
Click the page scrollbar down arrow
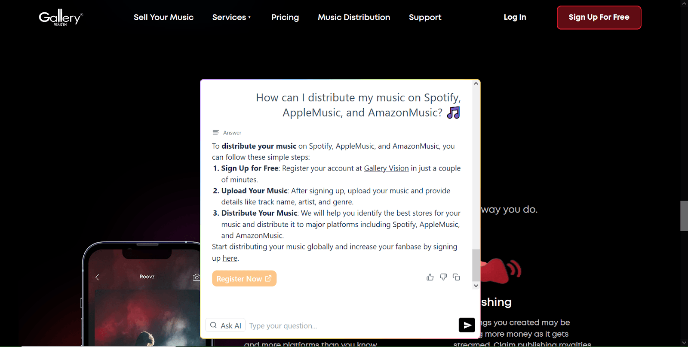pos(684,343)
